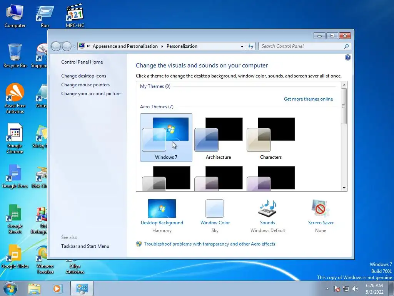394x296 pixels.
Task: Click Change desktop icons link
Action: pos(83,76)
